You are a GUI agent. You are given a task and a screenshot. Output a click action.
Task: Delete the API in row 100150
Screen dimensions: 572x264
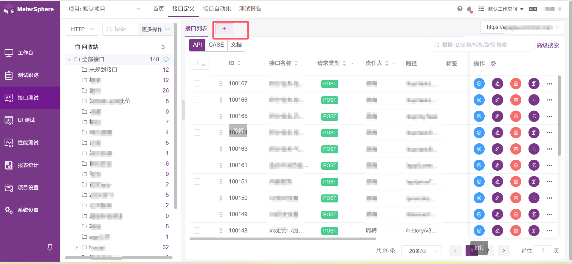pyautogui.click(x=516, y=198)
